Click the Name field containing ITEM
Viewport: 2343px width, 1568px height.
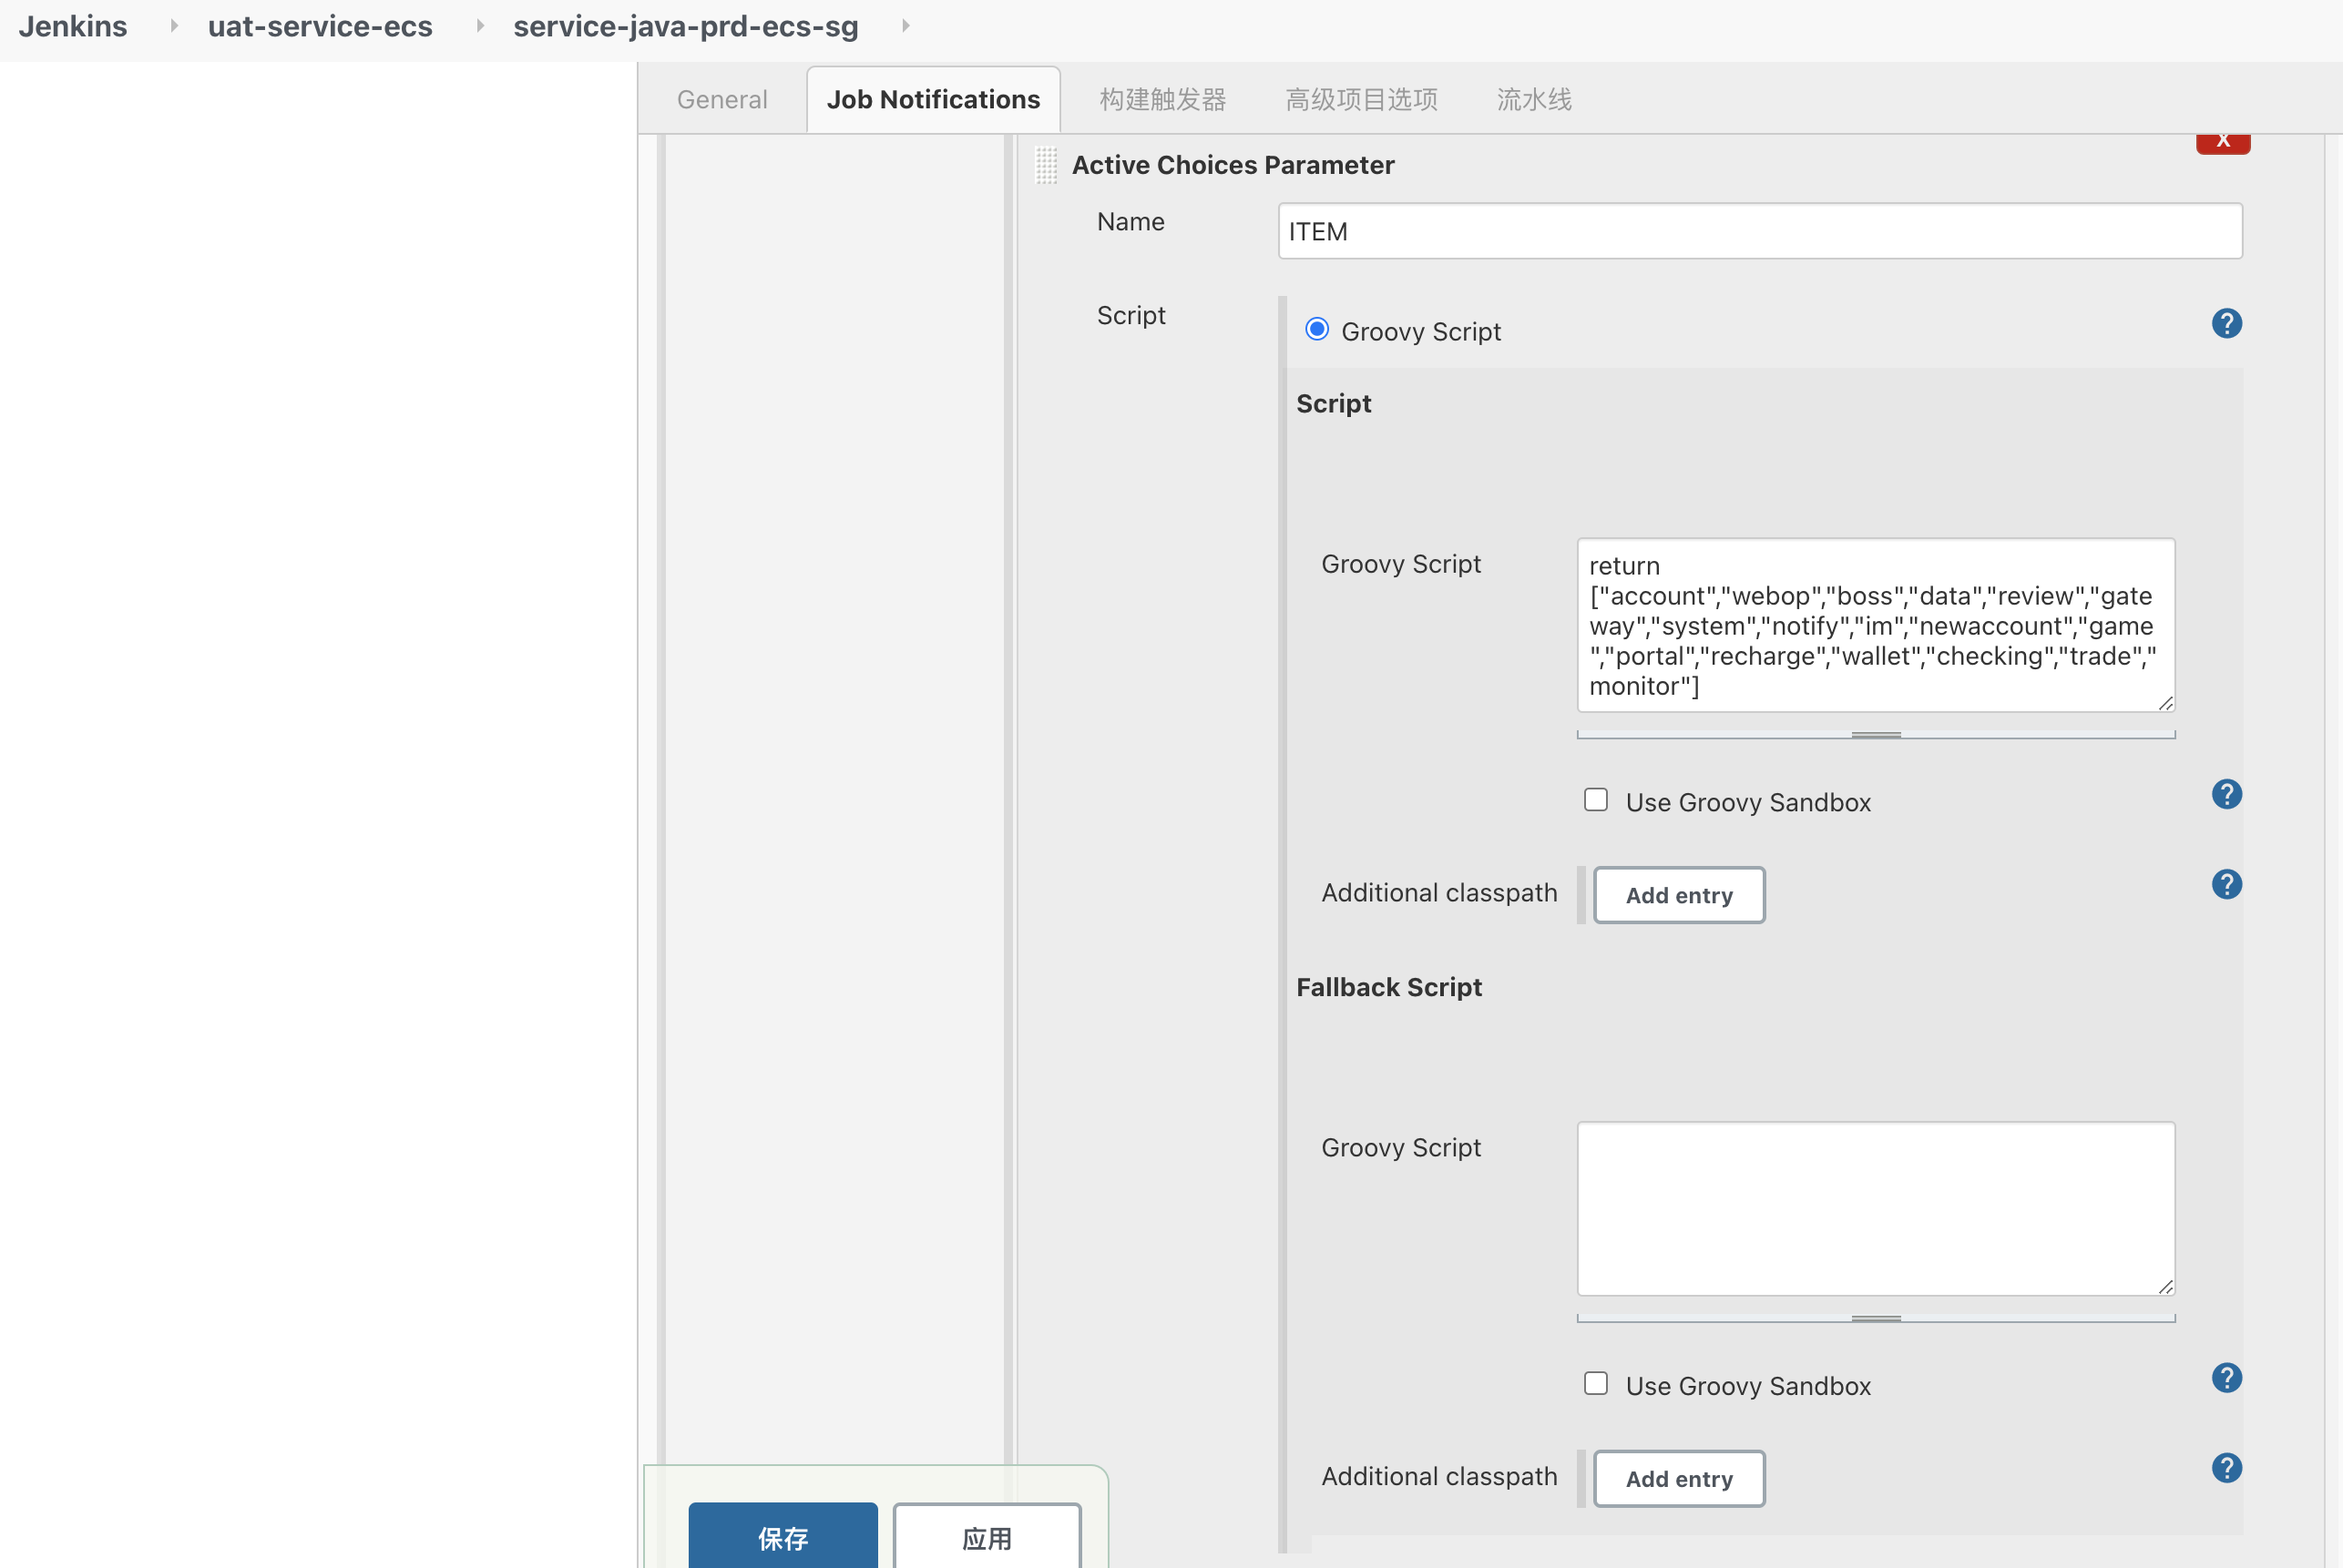(x=1759, y=231)
